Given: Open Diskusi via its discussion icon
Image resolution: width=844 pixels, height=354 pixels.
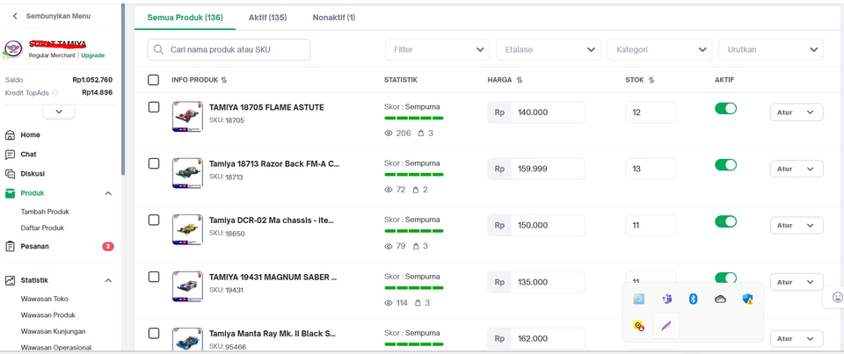Looking at the screenshot, I should [10, 174].
